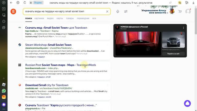Click the Yandex red logo
Viewport: 197px width, 111px height.
[x=13, y=11]
